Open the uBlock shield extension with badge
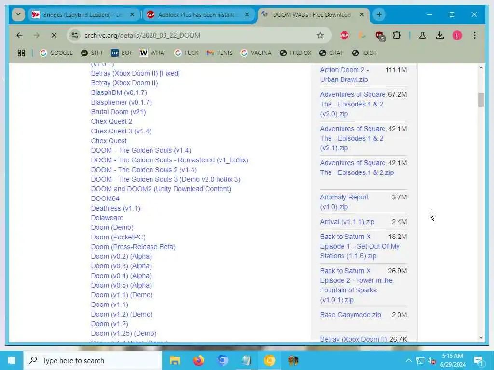The image size is (494, 370). click(380, 36)
